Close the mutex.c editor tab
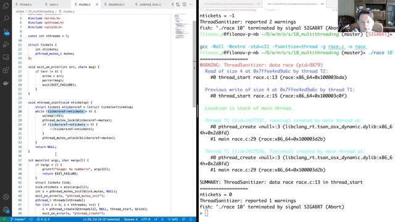This screenshot has width=395, height=222. pyautogui.click(x=97, y=4)
